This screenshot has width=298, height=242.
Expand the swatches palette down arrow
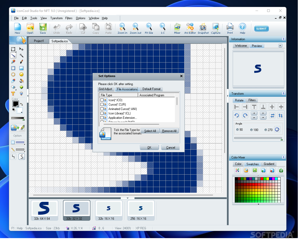[258, 204]
